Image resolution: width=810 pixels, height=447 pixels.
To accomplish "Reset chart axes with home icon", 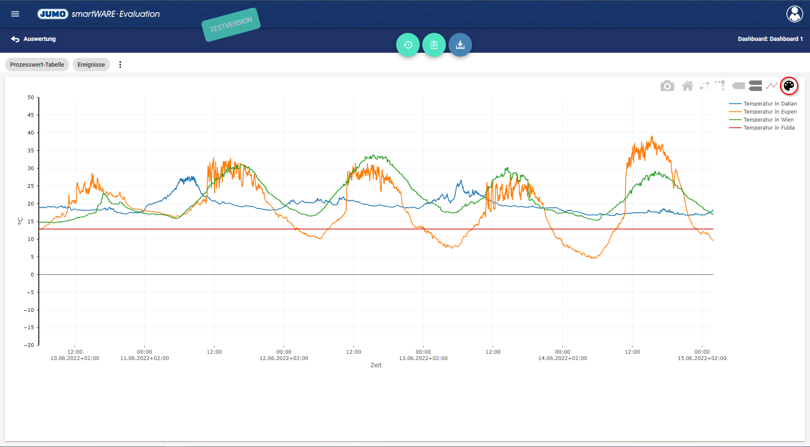I will [x=688, y=86].
